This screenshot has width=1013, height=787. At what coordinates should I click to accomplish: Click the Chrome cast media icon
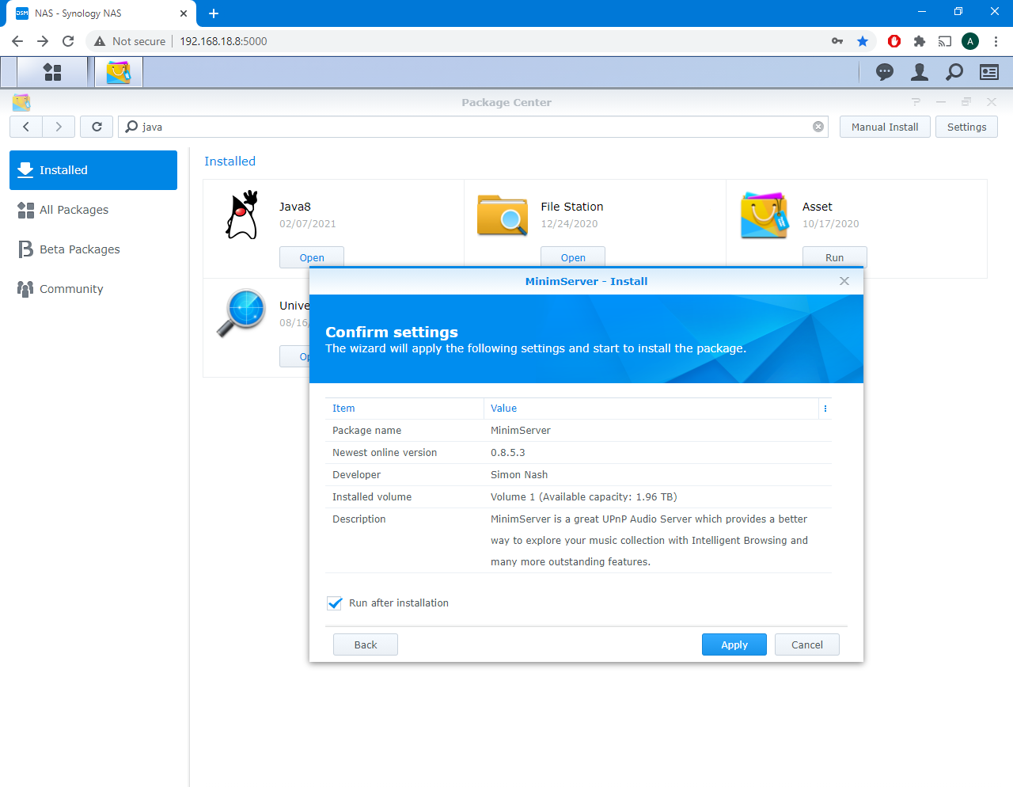(945, 41)
